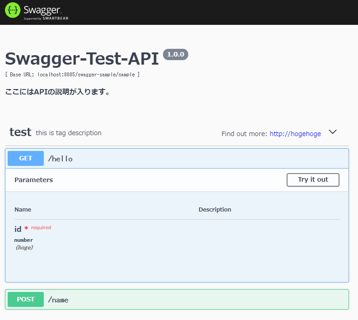
Task: Click the Swagger brand name in header
Action: click(x=42, y=10)
